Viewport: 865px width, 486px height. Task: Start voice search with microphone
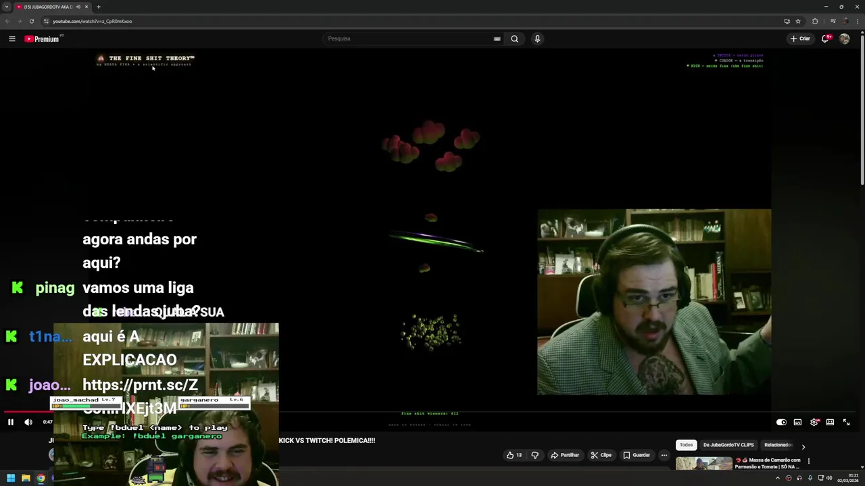coord(537,38)
